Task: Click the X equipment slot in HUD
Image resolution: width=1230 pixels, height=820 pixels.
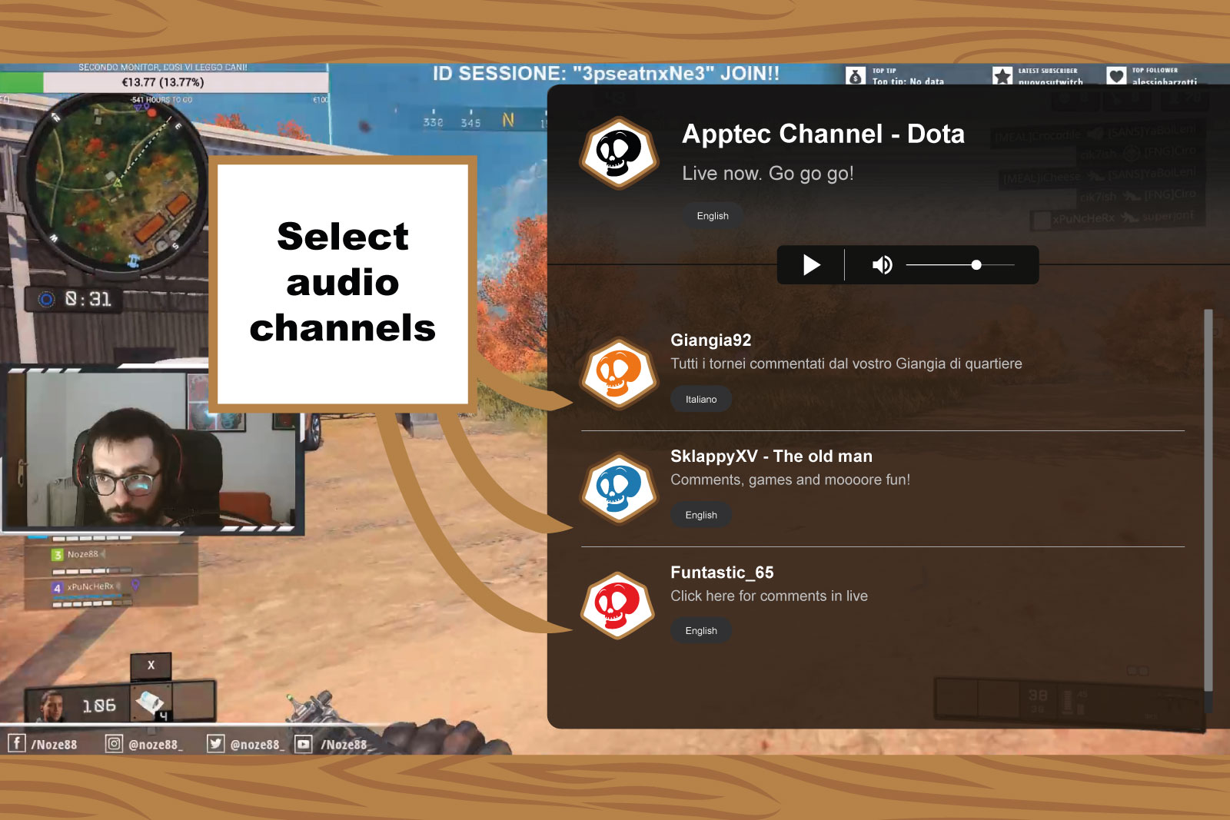Action: (x=151, y=665)
